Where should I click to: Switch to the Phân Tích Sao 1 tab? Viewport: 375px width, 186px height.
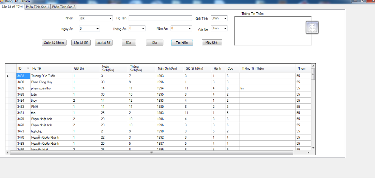[37, 7]
